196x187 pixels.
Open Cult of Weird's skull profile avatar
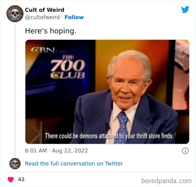click(x=15, y=13)
